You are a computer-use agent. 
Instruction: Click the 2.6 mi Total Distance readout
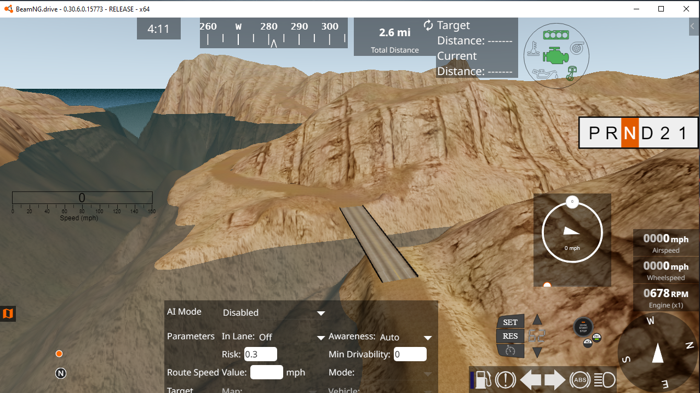pos(395,37)
